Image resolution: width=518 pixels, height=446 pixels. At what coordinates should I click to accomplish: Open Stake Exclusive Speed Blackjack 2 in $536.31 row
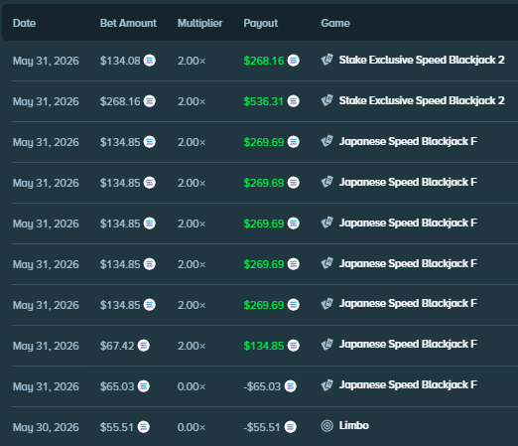(422, 100)
